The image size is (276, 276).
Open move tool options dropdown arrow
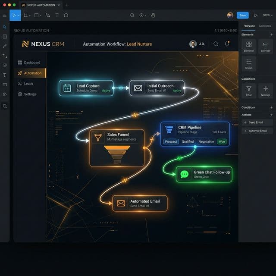coord(18,16)
